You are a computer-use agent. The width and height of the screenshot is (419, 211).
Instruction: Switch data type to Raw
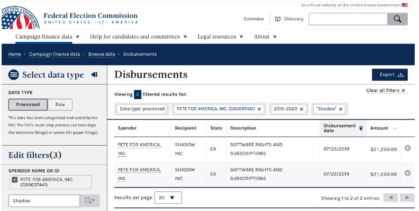coord(60,104)
